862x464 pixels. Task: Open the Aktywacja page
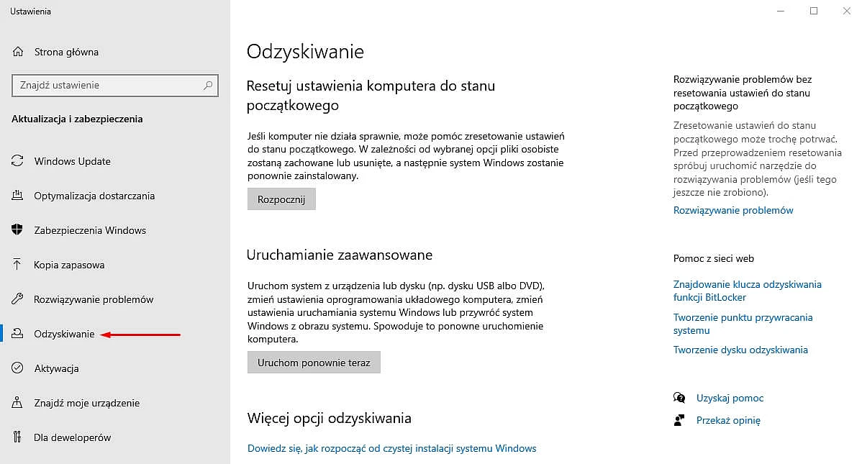[57, 368]
